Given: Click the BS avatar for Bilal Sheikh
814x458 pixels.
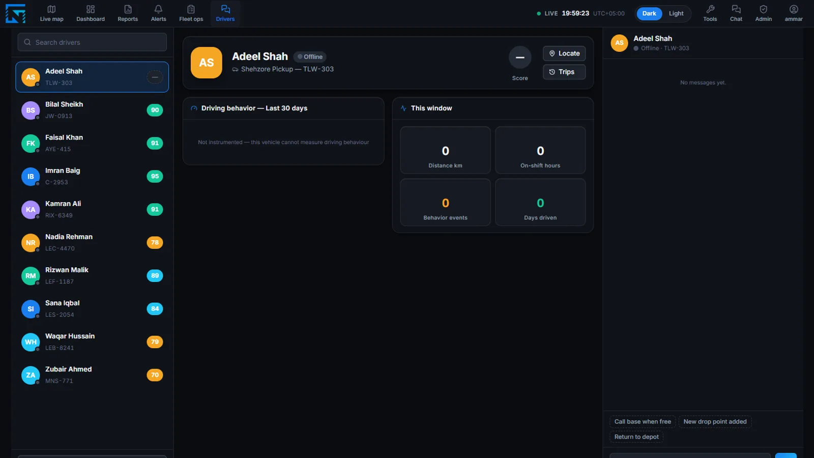Looking at the screenshot, I should coord(31,110).
